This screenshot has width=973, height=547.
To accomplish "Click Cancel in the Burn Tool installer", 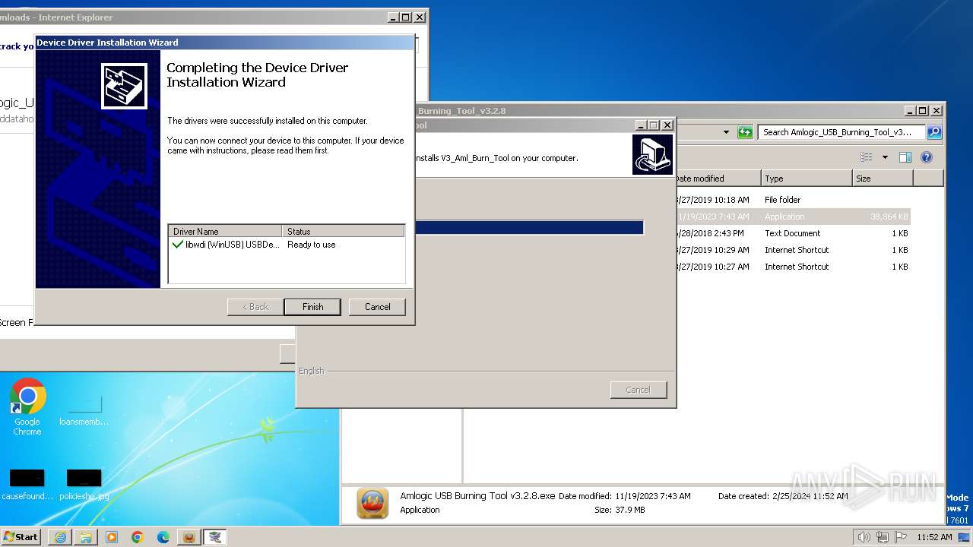I will (638, 390).
